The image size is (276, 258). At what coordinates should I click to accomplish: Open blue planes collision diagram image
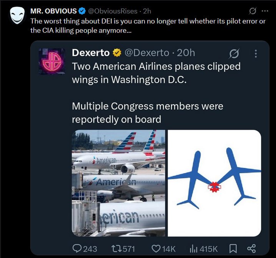214,183
